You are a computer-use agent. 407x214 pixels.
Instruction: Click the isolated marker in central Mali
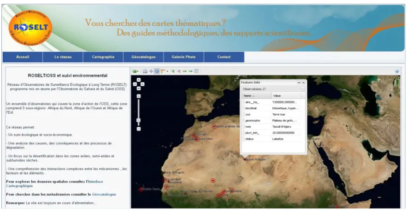coord(213,181)
